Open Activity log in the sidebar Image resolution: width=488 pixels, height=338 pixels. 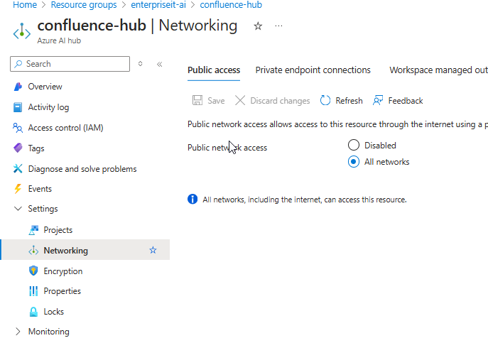48,107
